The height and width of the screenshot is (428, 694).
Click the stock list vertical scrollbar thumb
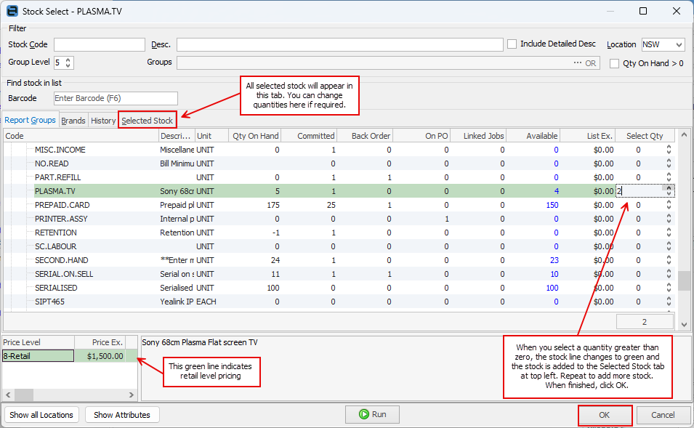coord(685,280)
